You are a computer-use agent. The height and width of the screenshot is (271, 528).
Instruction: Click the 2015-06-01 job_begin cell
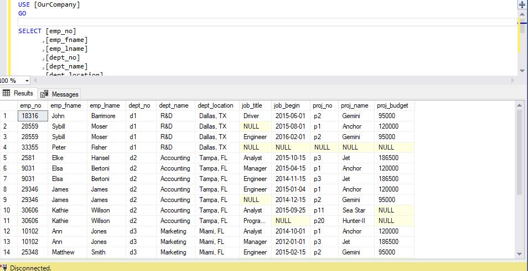(x=291, y=116)
